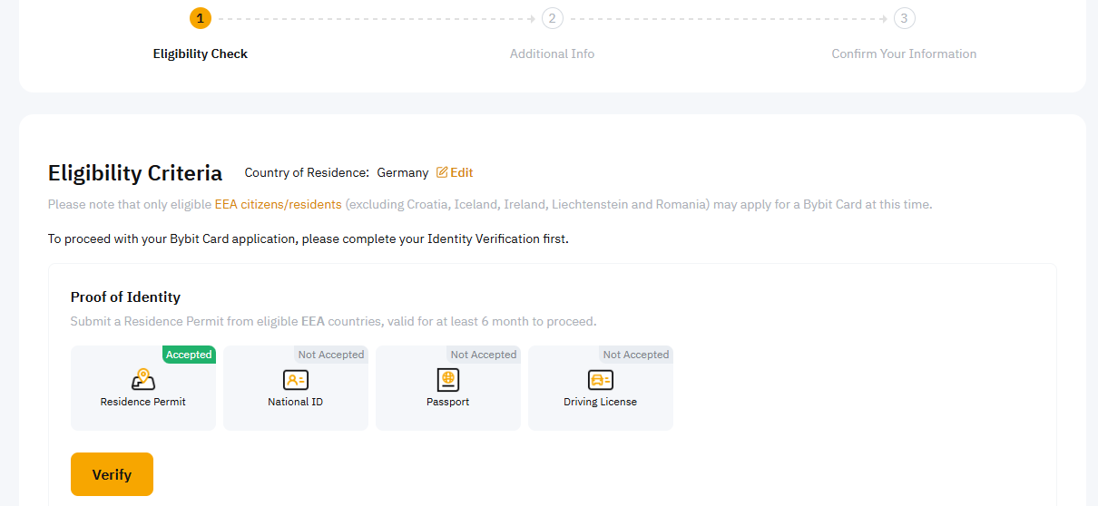Click Not Accepted badge on Driving License
1098x506 pixels.
click(636, 355)
